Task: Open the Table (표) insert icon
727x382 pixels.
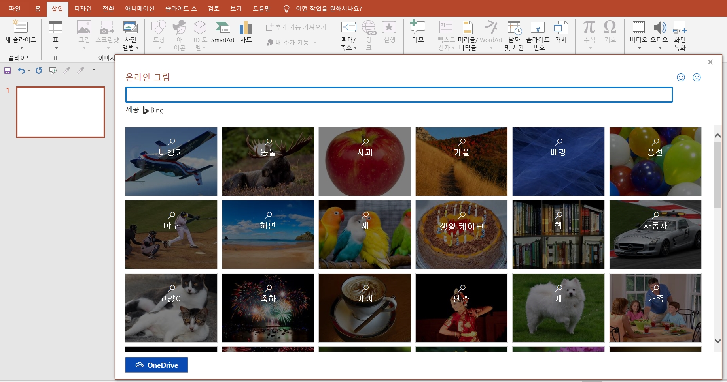Action: (x=55, y=27)
